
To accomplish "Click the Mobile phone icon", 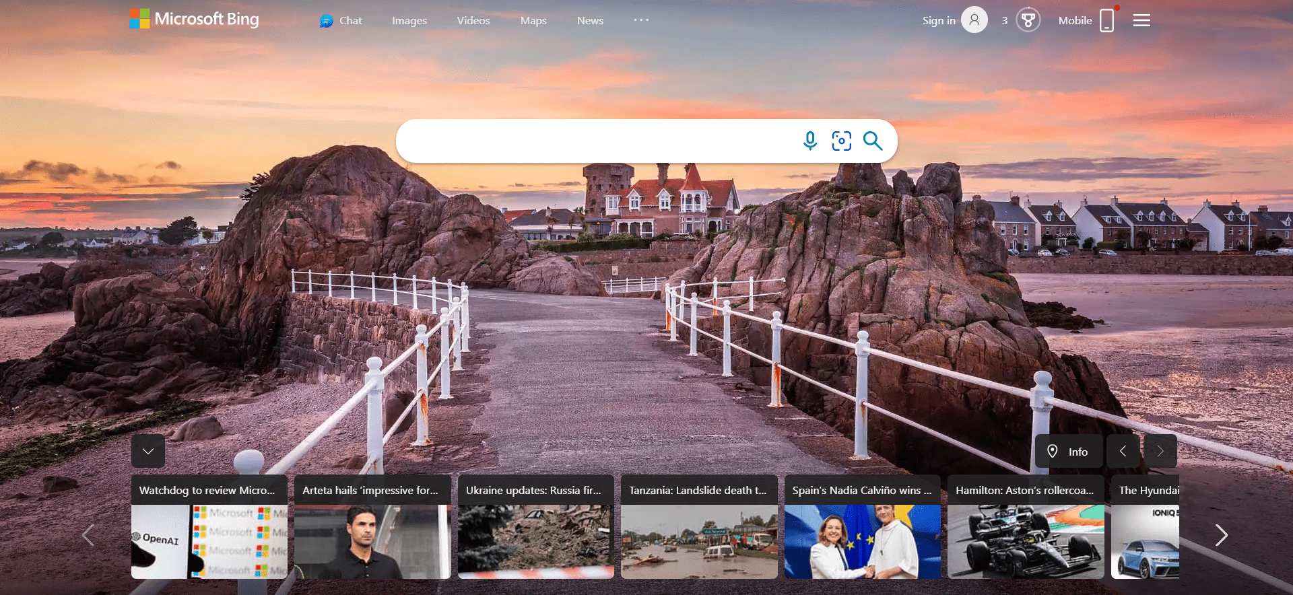I will tap(1106, 20).
